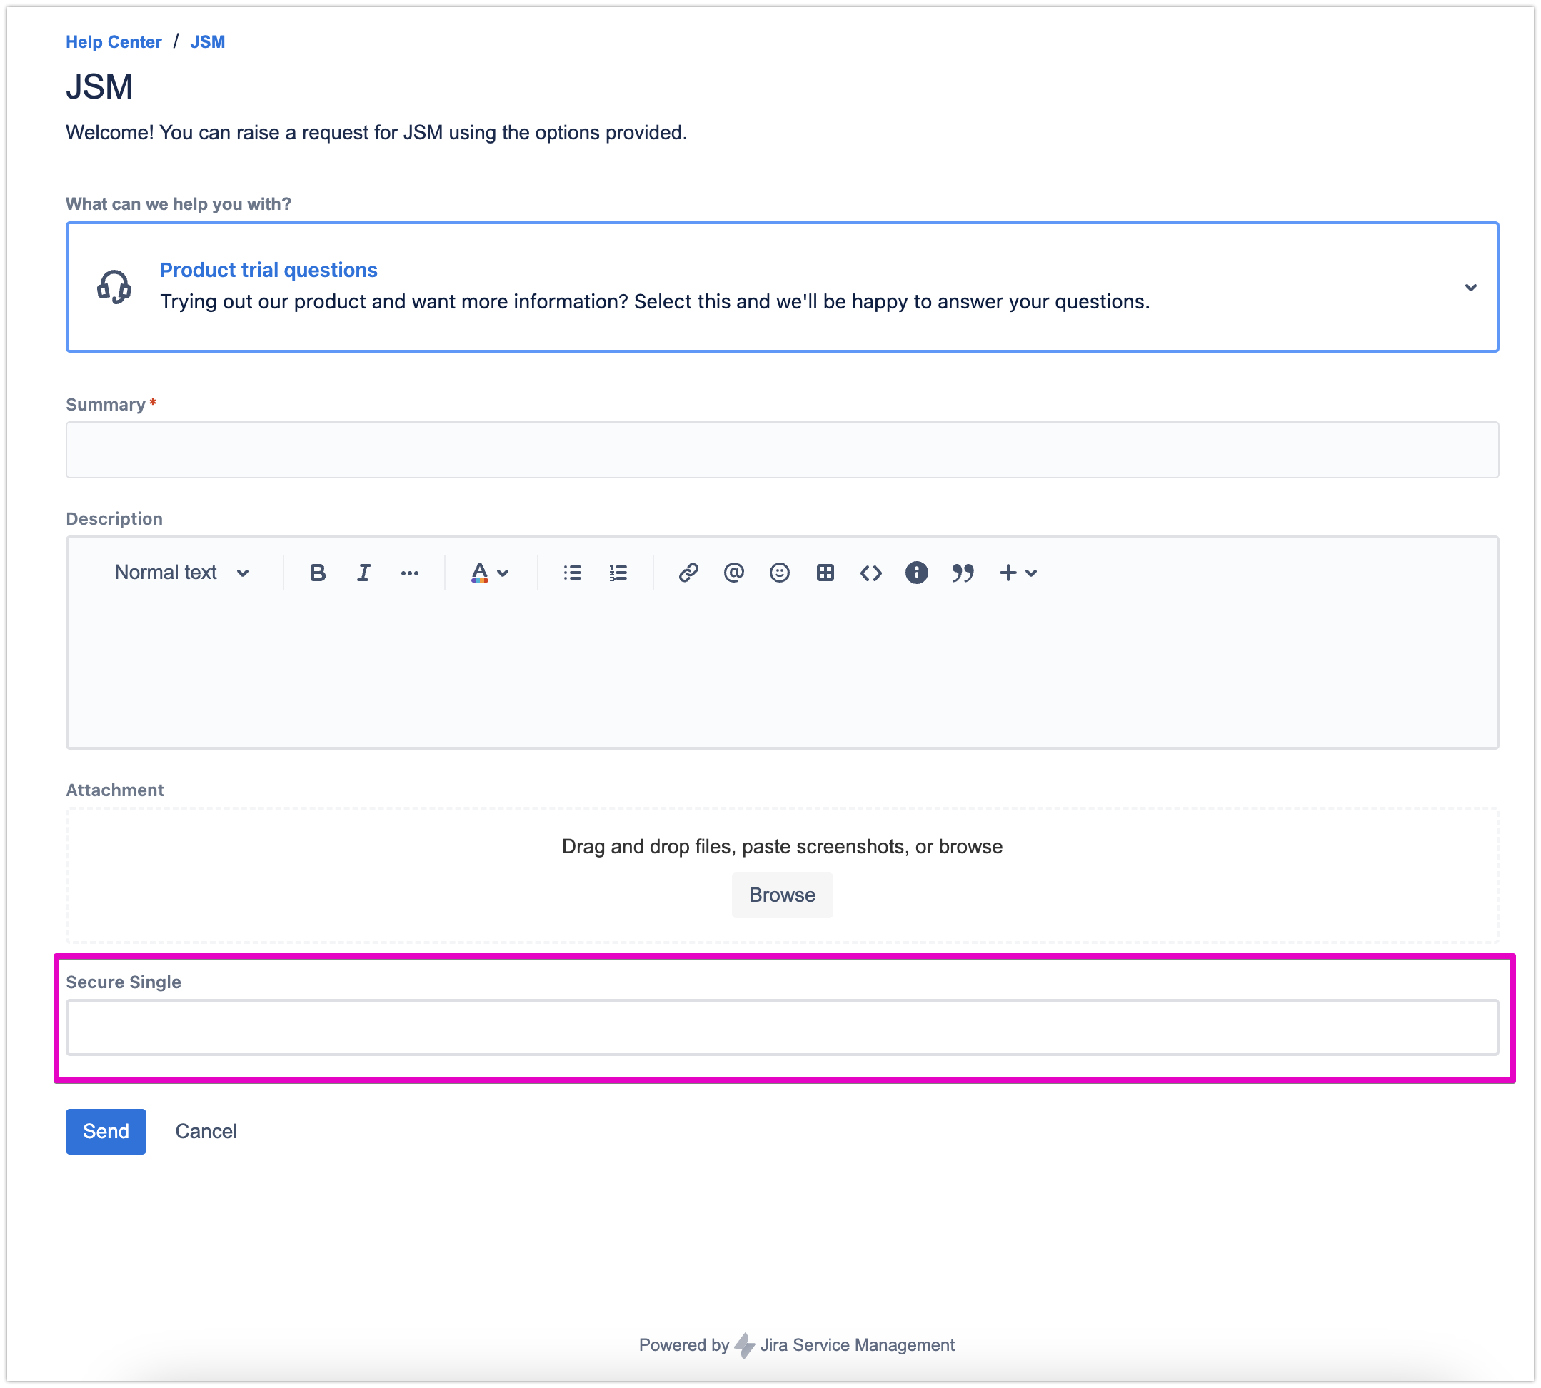Click inside the Secure Single field

click(781, 1027)
